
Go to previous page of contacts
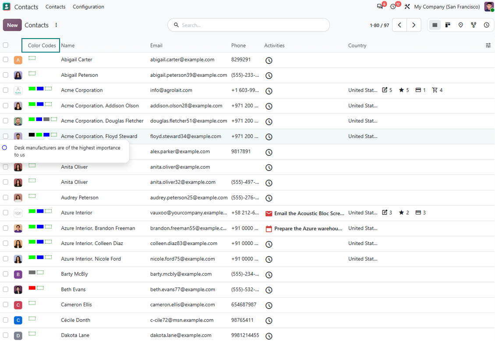(x=400, y=25)
